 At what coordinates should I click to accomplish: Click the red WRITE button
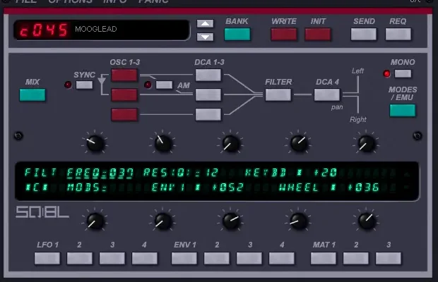[x=283, y=35]
